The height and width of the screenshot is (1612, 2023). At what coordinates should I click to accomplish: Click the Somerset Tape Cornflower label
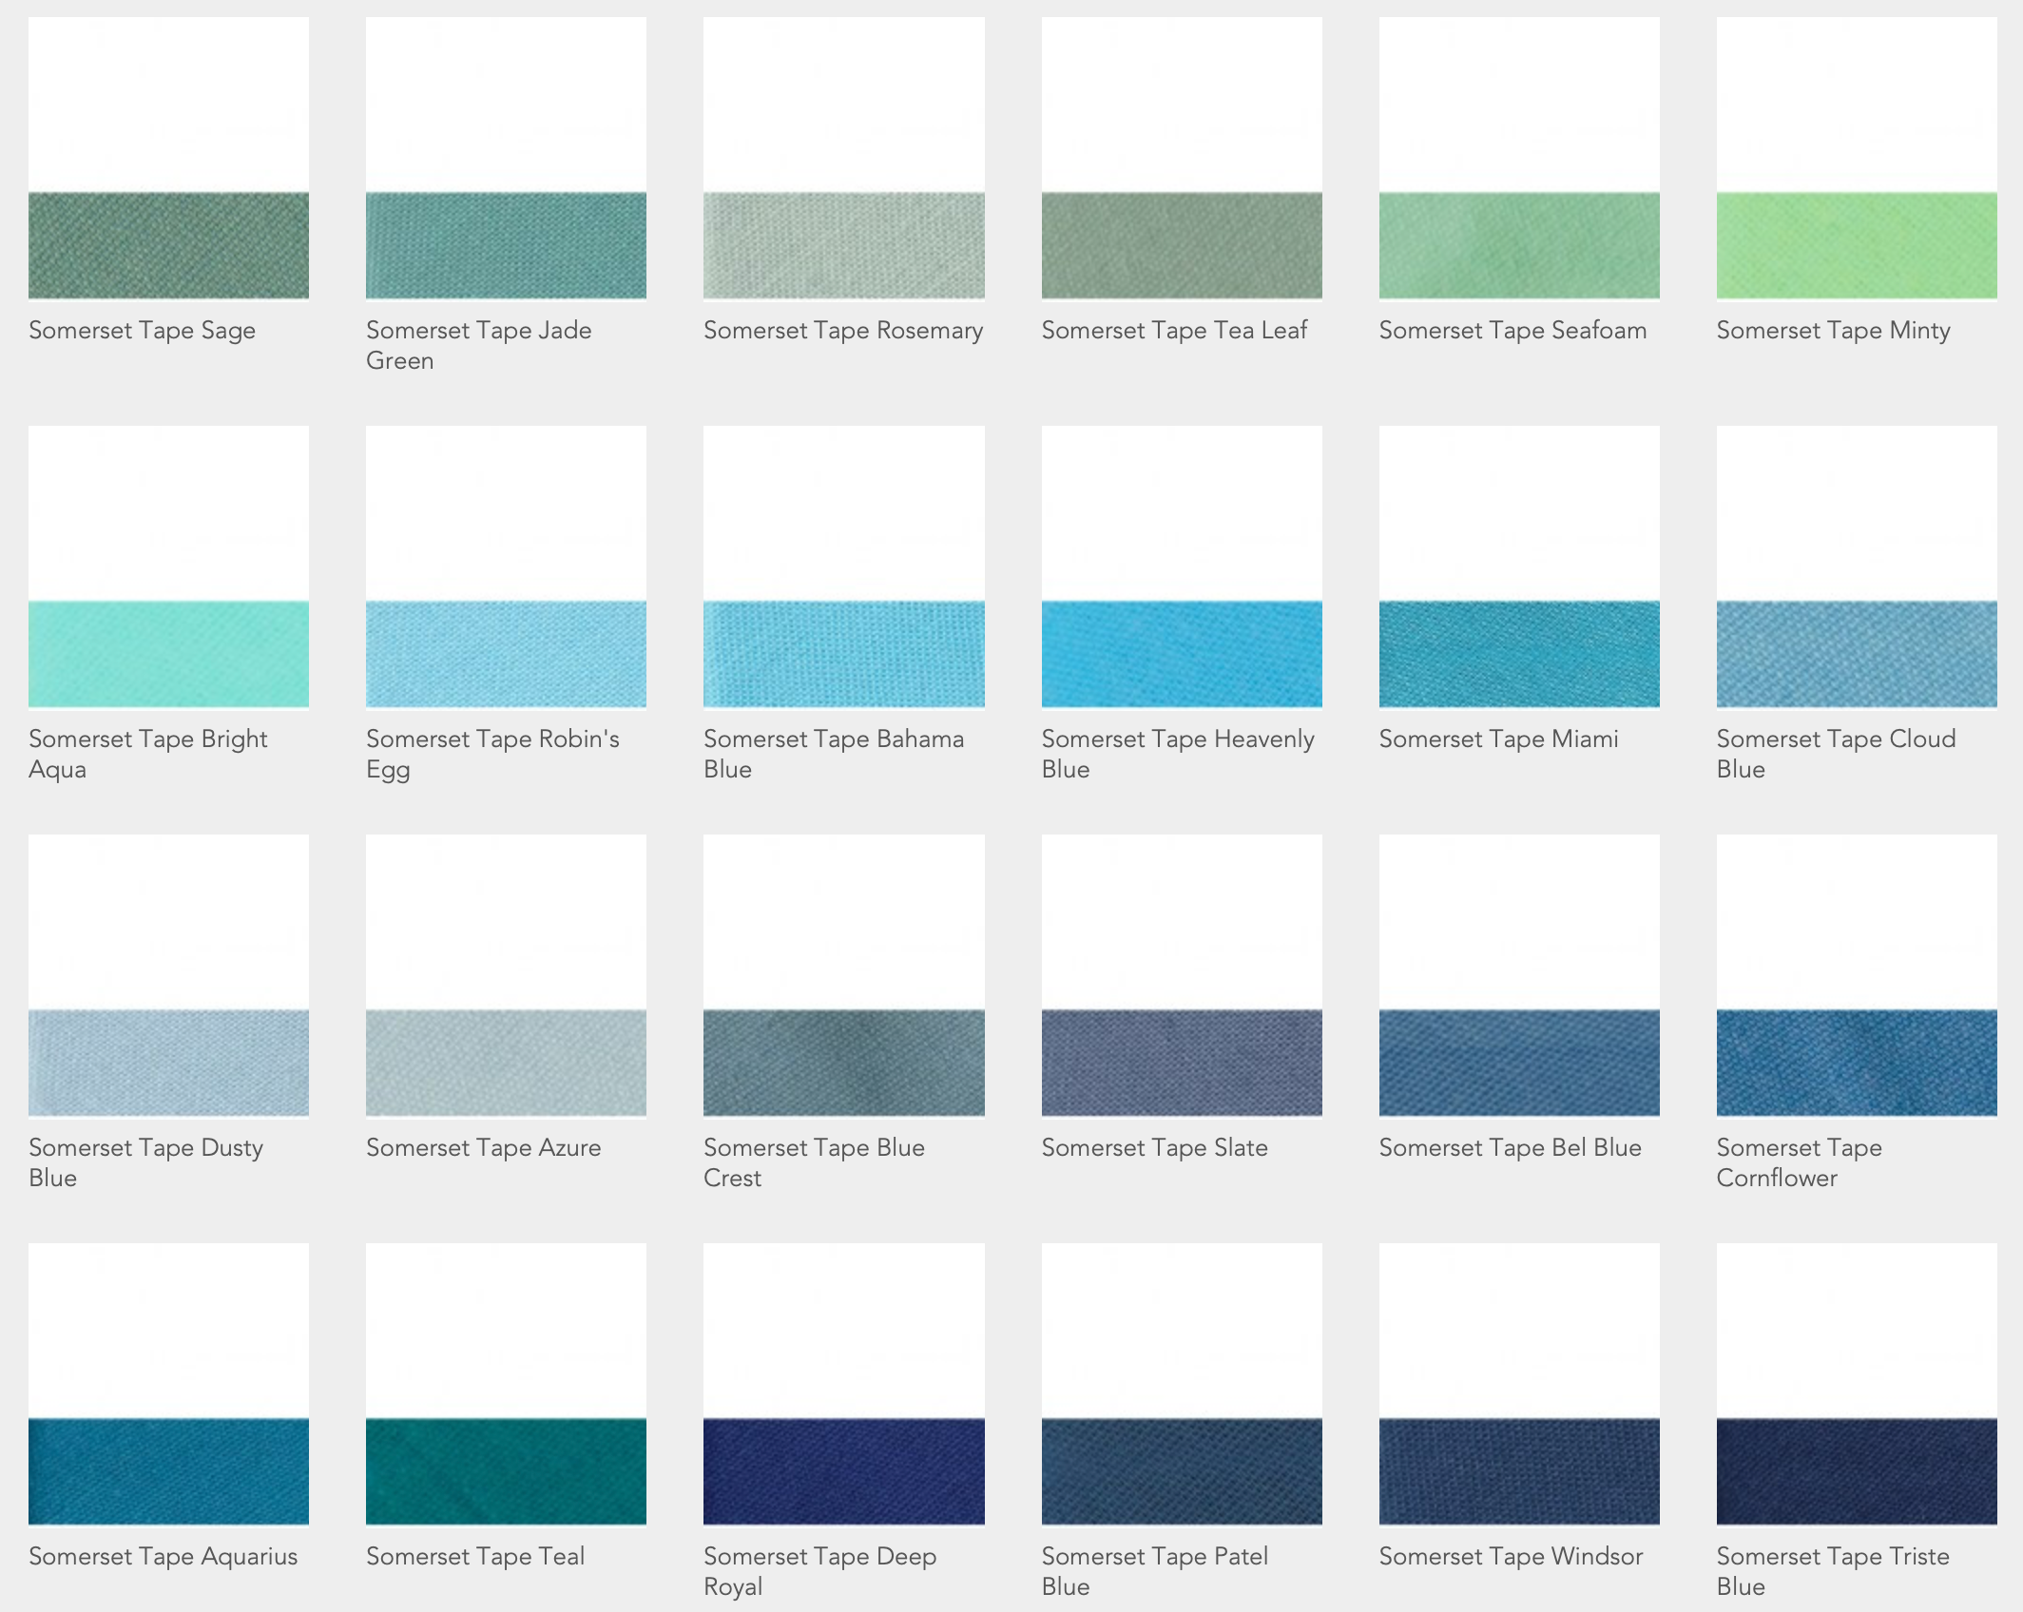pos(1798,1161)
